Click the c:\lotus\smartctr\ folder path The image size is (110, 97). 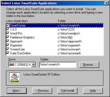pyautogui.click(x=69, y=25)
